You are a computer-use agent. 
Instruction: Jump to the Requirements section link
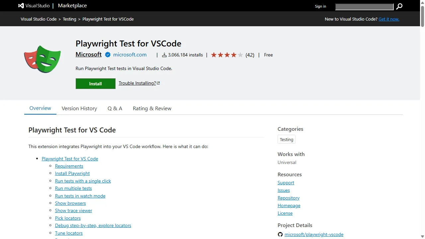(x=69, y=166)
